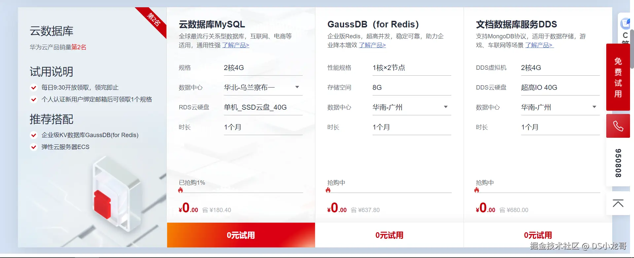Click the GaussDB price ¥0.00
This screenshot has width=634, height=258.
pyautogui.click(x=337, y=208)
